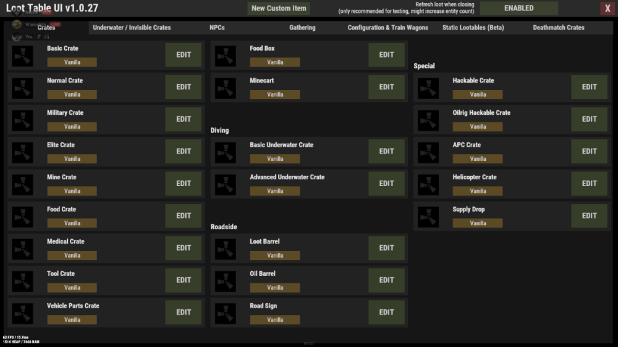618x347 pixels.
Task: Edit the Normal Crate loot table
Action: pyautogui.click(x=184, y=88)
